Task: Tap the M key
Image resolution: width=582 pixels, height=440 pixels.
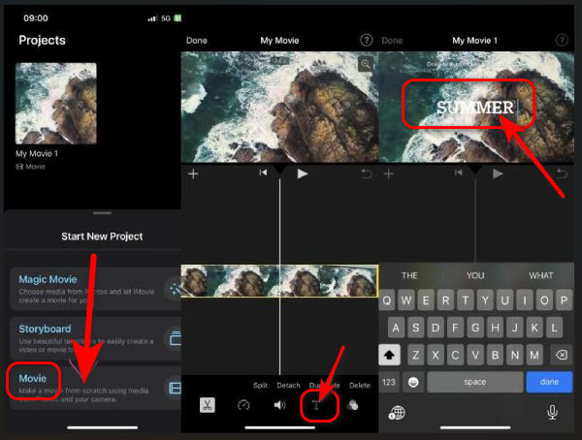Action: 534,355
